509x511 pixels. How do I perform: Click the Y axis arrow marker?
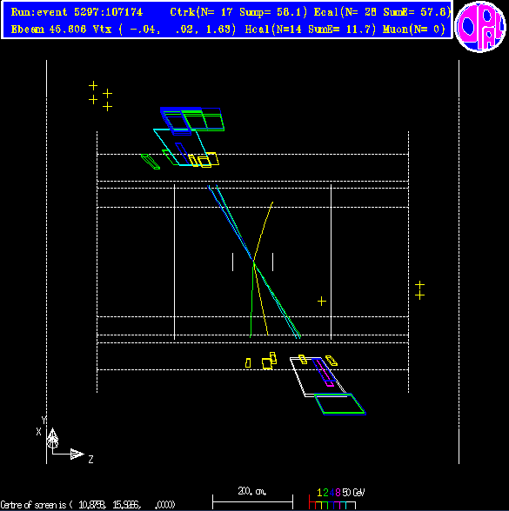pyautogui.click(x=52, y=435)
